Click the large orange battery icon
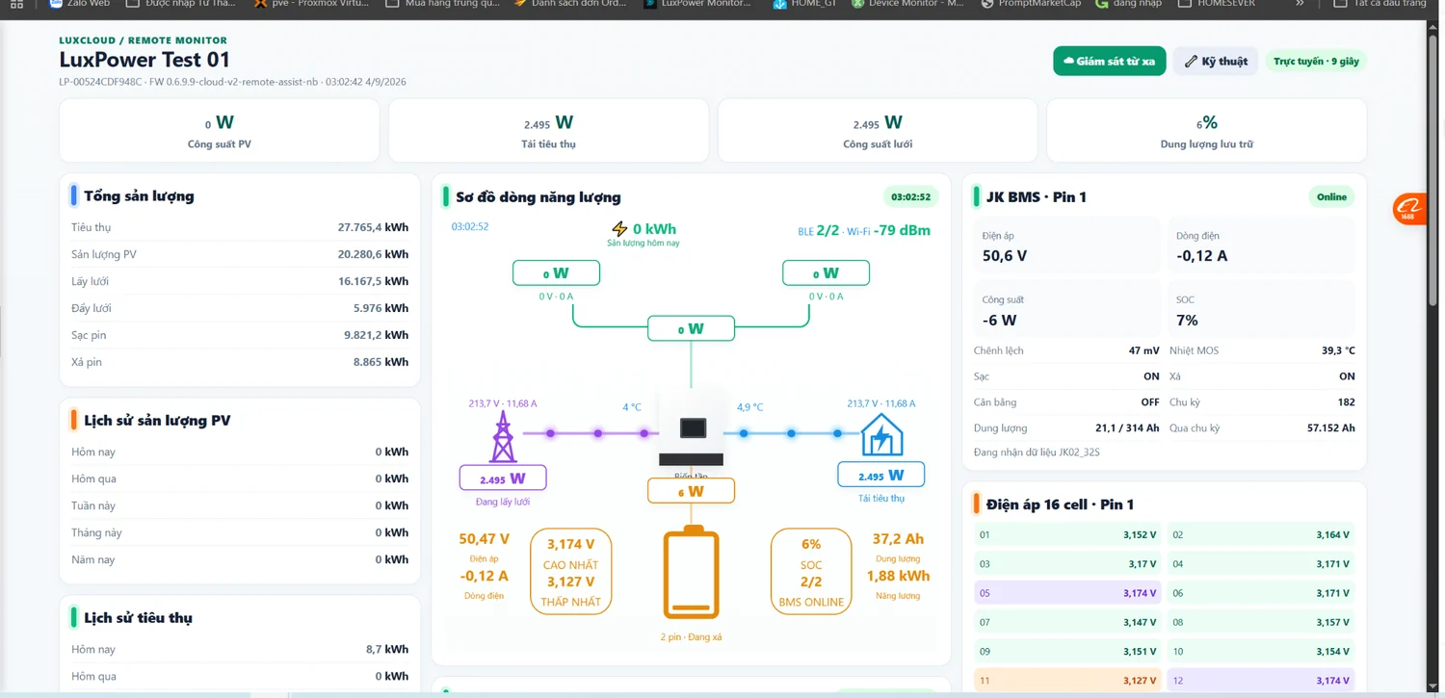Screen dimensions: 1445x698 pyautogui.click(x=691, y=572)
